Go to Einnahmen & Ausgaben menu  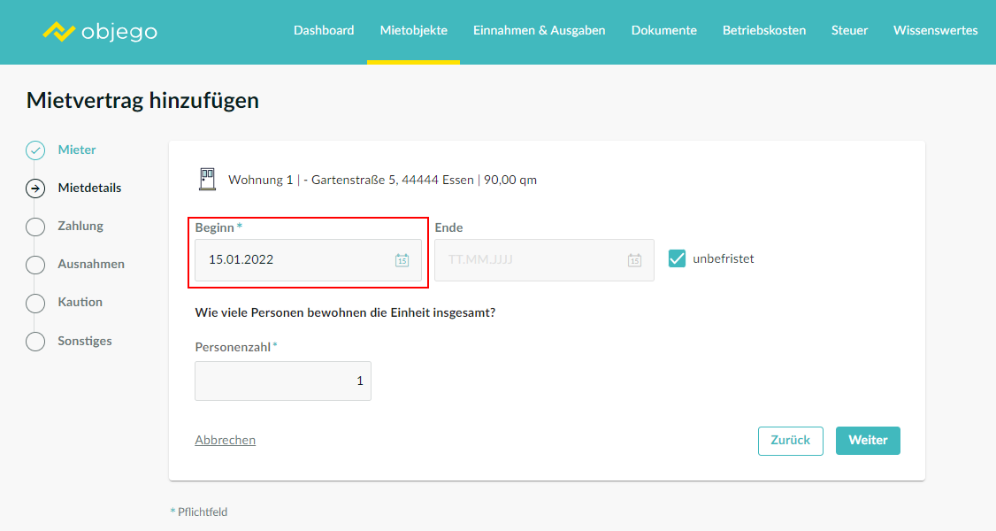click(x=539, y=30)
